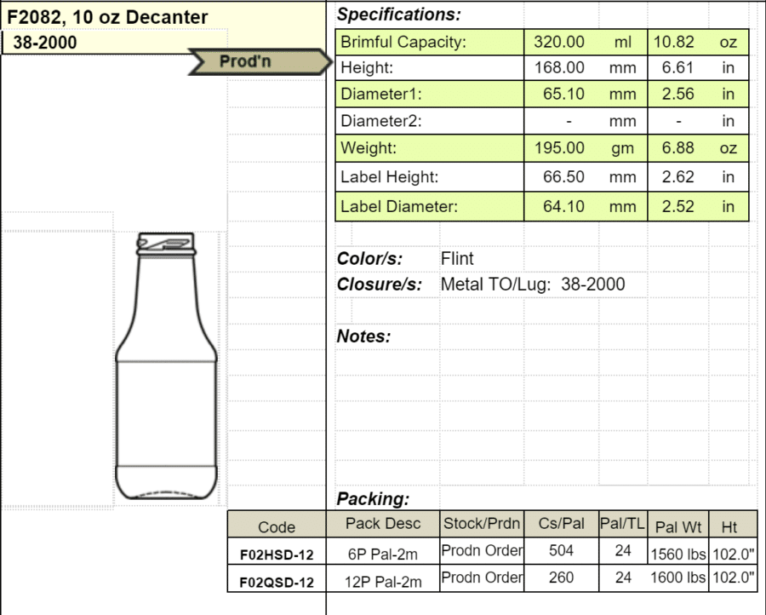Click the 'Packing:' heading
The width and height of the screenshot is (766, 615).
pyautogui.click(x=374, y=499)
